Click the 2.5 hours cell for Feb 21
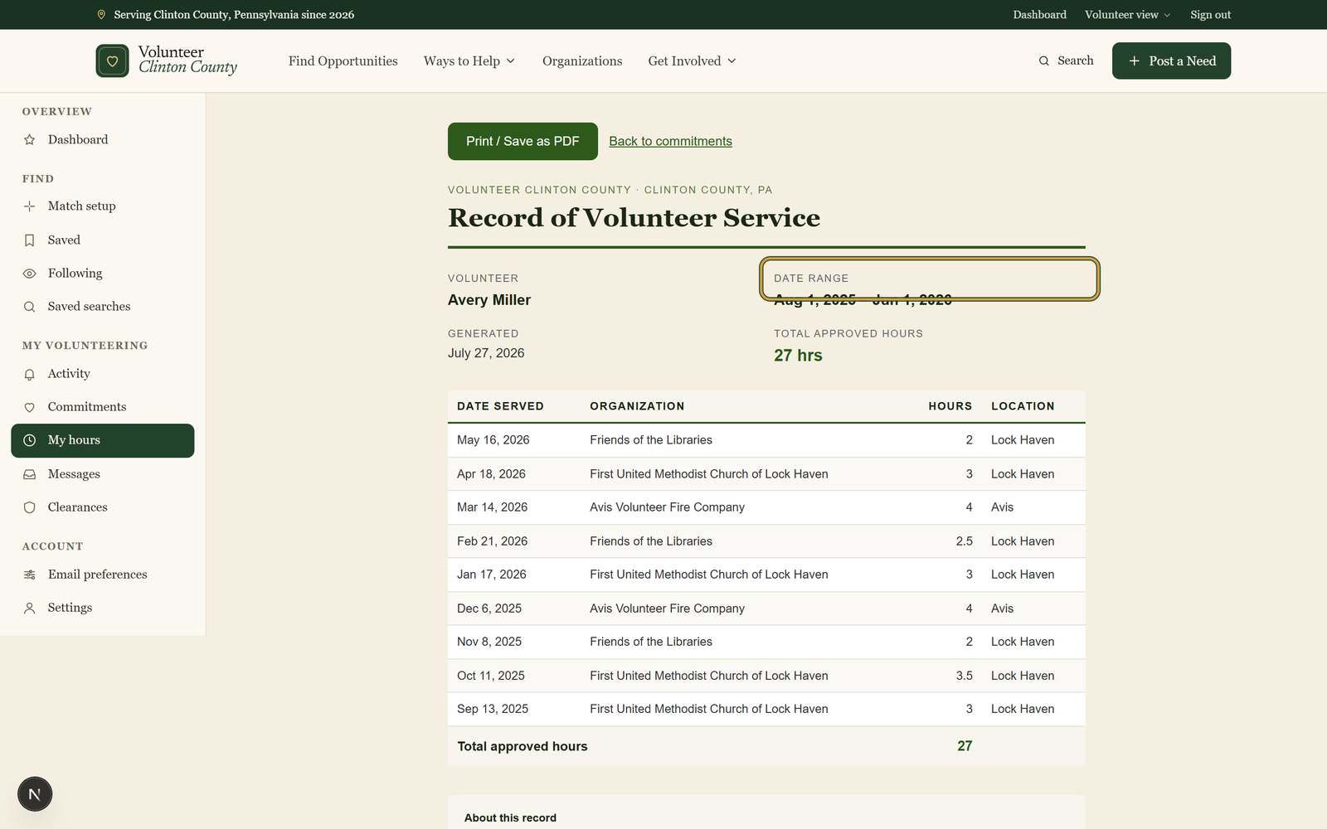Image resolution: width=1327 pixels, height=829 pixels. pos(964,541)
